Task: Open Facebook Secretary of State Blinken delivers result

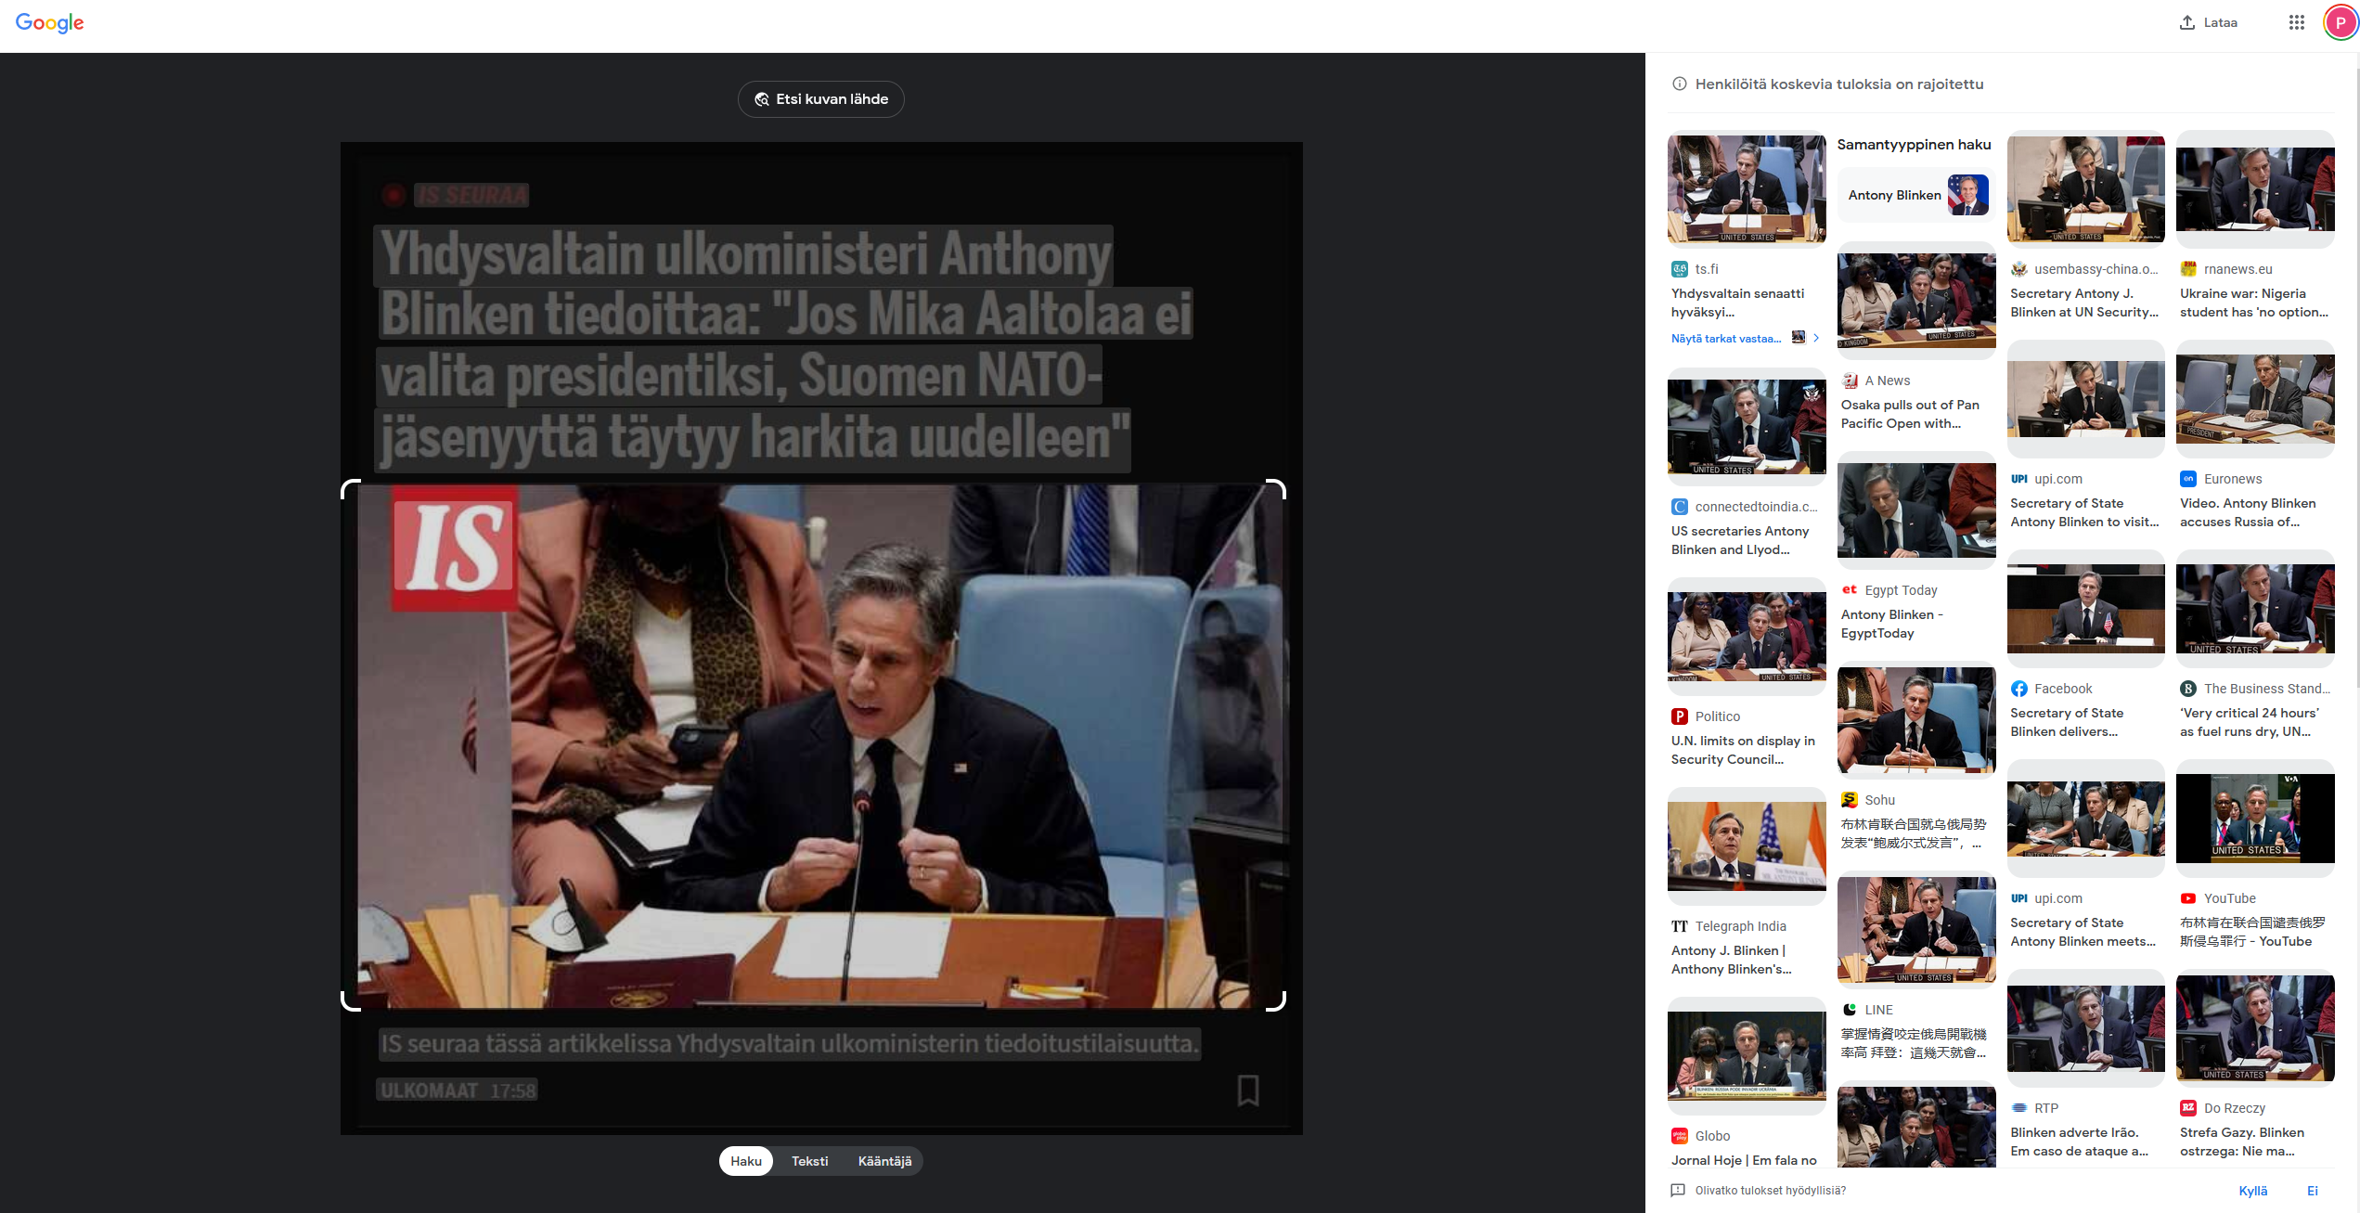Action: (x=2067, y=722)
